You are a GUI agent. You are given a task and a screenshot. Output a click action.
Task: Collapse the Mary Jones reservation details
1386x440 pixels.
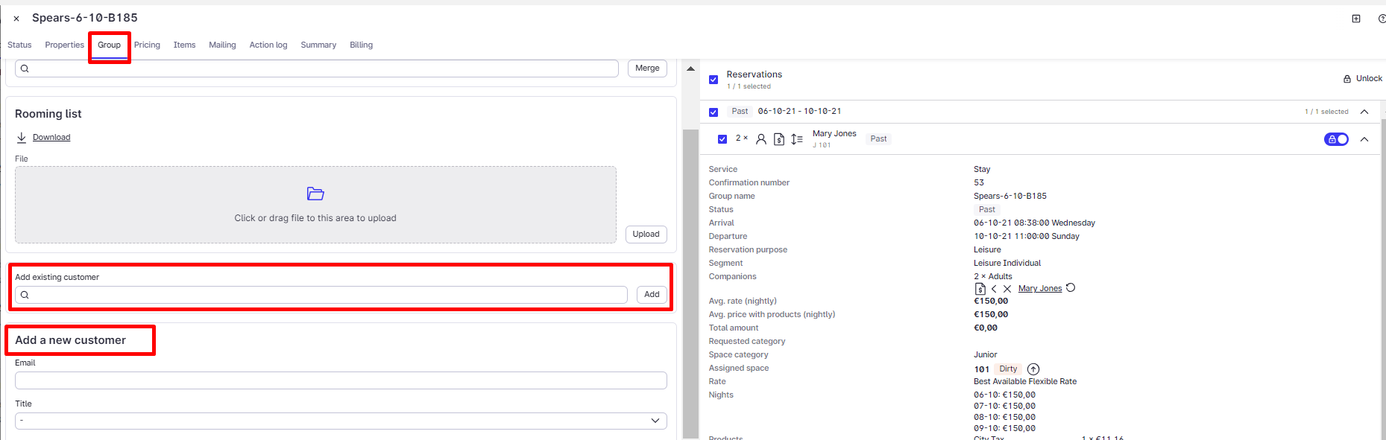[x=1364, y=139]
